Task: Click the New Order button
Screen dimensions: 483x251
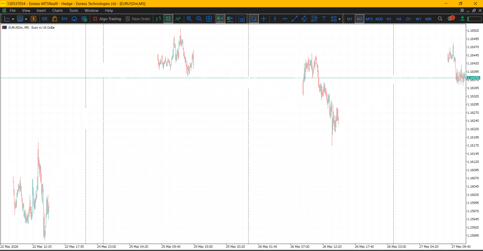Action: (138, 19)
